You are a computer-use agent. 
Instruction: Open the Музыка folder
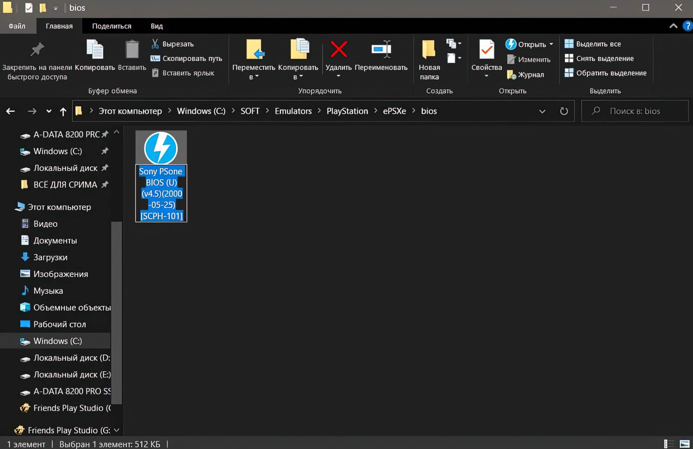coord(42,291)
